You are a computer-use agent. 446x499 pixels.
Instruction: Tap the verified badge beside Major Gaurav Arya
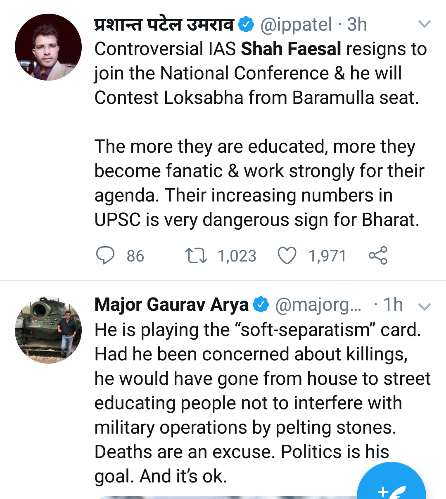pos(261,305)
